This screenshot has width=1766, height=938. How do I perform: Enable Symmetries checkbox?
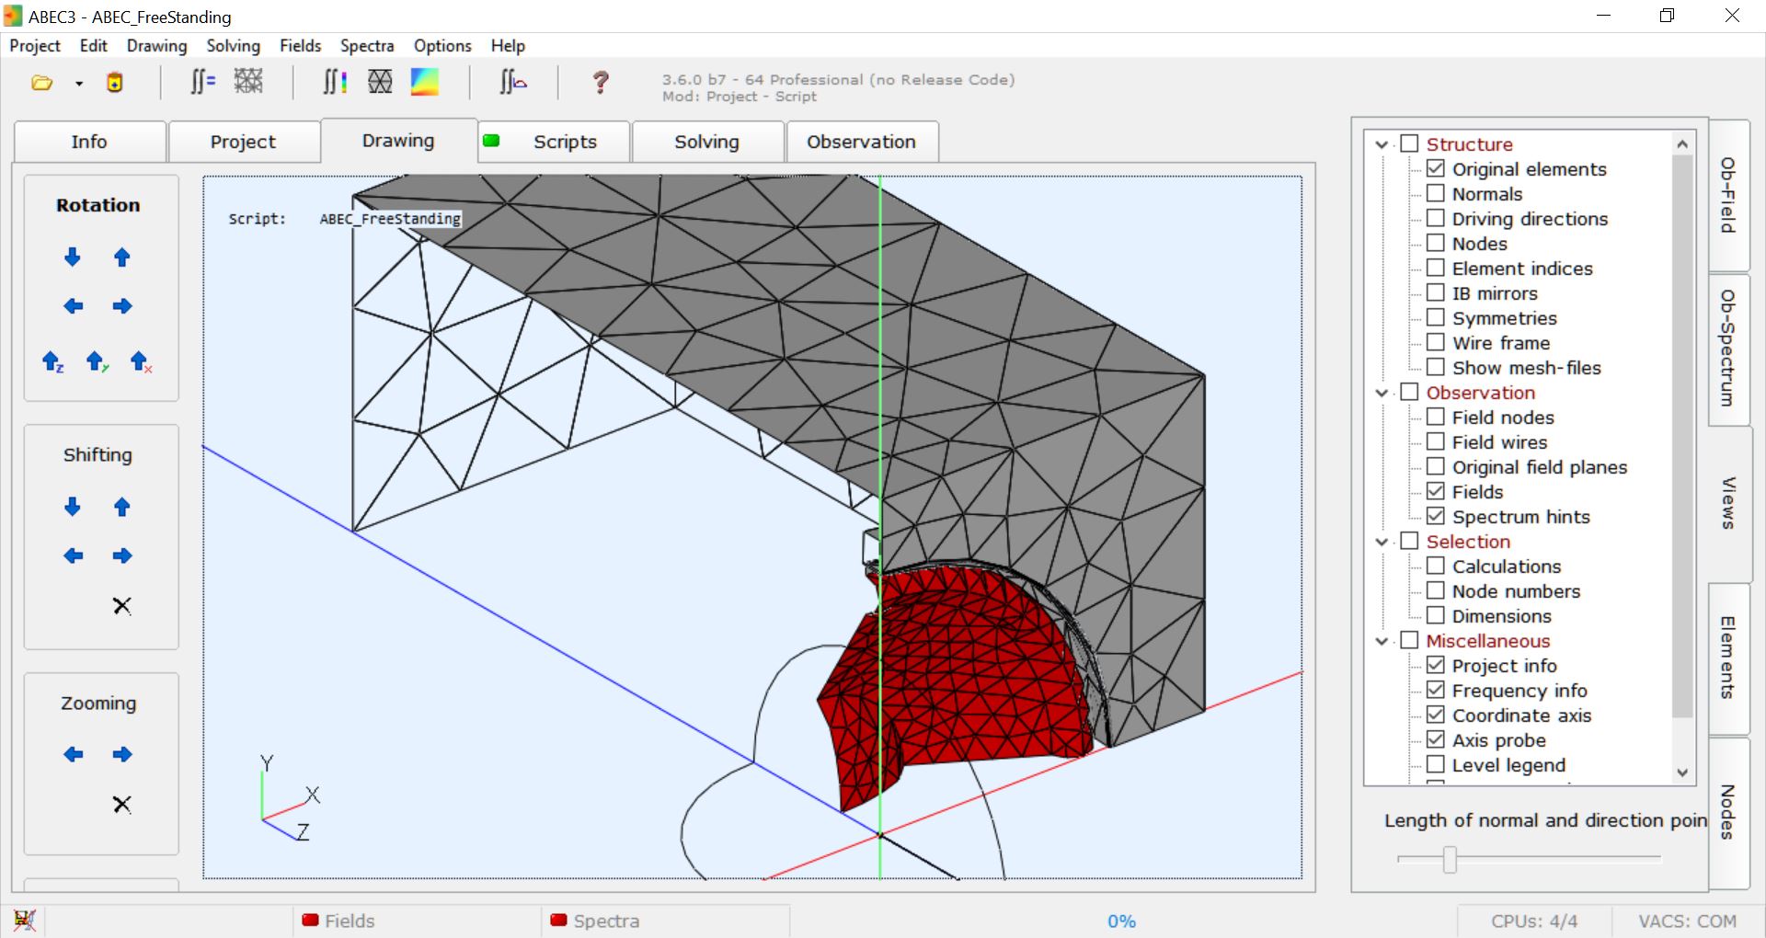tap(1436, 317)
